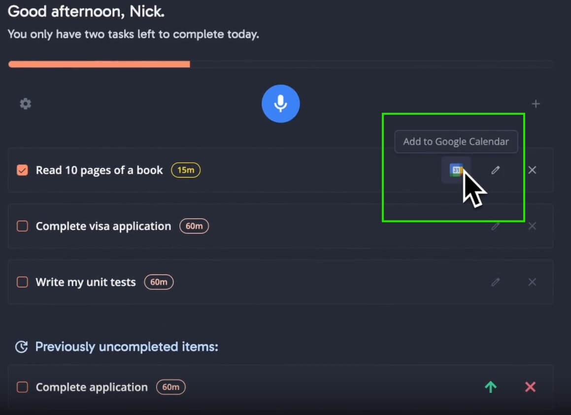The image size is (571, 415).
Task: Add a new task with plus icon
Action: (x=536, y=104)
